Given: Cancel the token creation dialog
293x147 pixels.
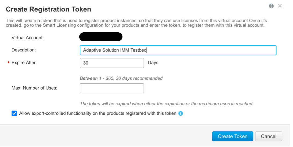Looking at the screenshot, I should 269,136.
